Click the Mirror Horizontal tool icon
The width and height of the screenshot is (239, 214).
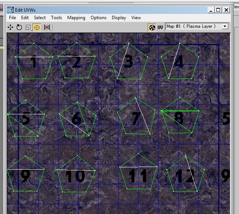coord(47,27)
